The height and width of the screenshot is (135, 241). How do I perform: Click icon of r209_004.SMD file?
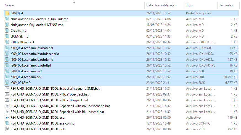coord(7,83)
